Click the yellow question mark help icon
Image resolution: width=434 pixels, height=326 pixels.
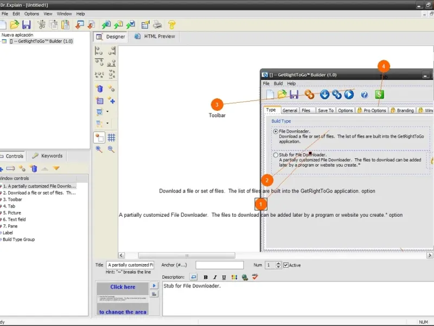point(172,24)
